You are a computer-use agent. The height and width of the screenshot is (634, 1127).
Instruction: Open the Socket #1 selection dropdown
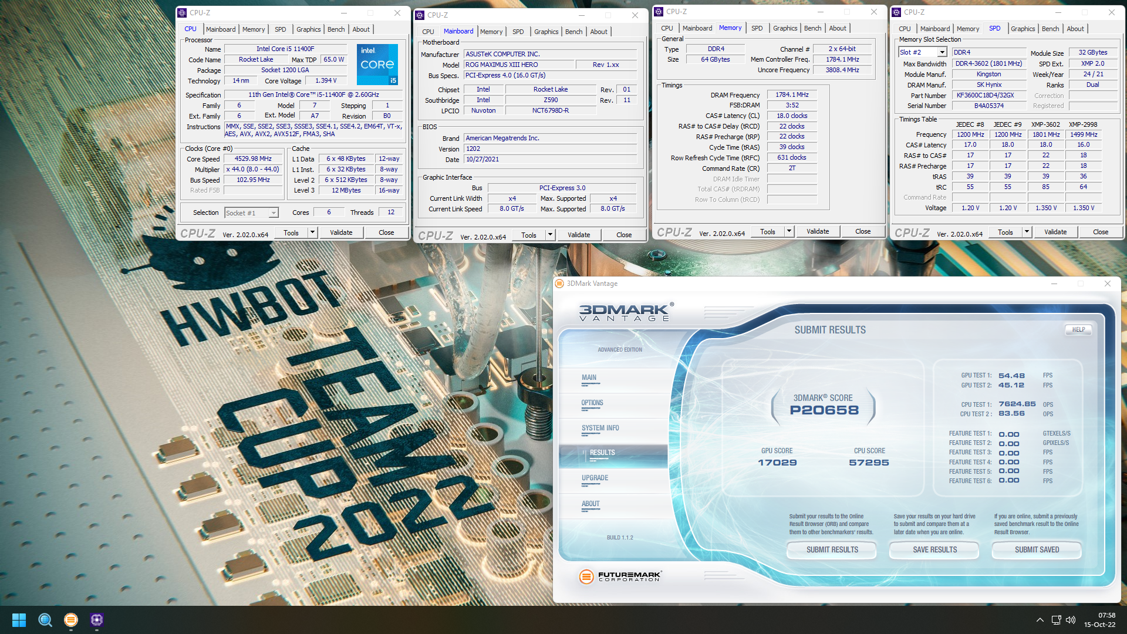coord(273,213)
